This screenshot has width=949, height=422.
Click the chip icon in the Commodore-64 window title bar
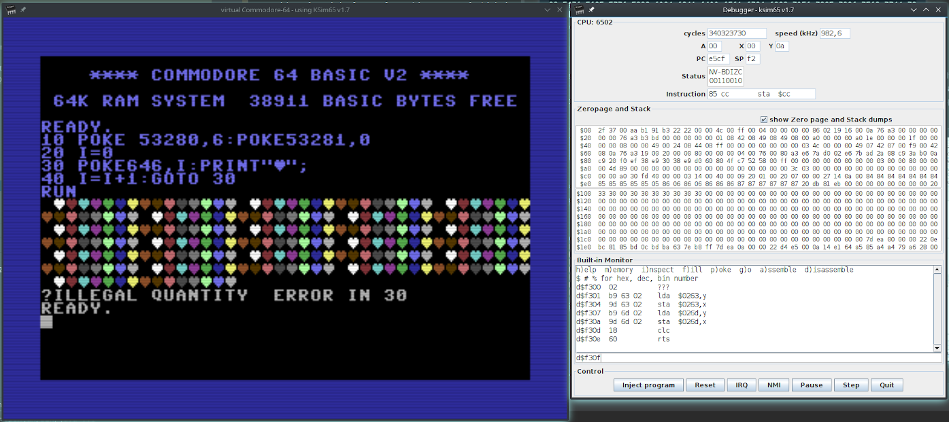(10, 10)
